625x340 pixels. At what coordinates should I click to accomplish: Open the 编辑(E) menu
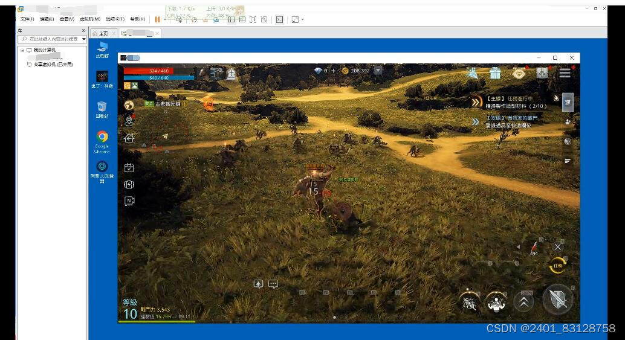coord(47,19)
